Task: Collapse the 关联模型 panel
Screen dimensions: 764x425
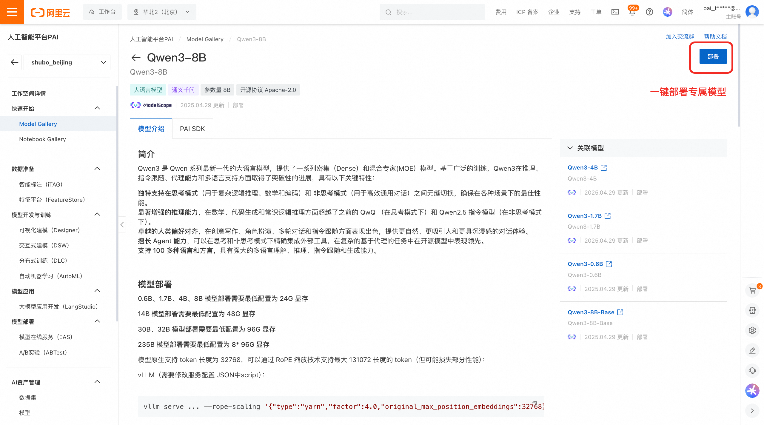Action: pyautogui.click(x=570, y=148)
